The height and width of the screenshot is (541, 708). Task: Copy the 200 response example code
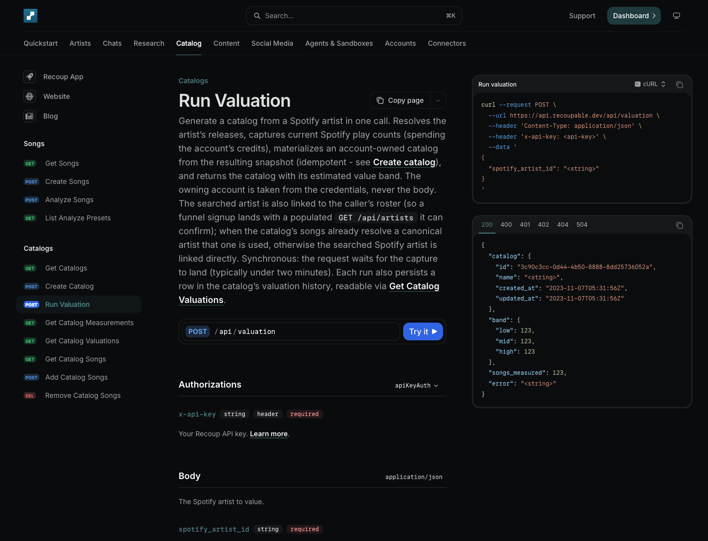point(679,225)
